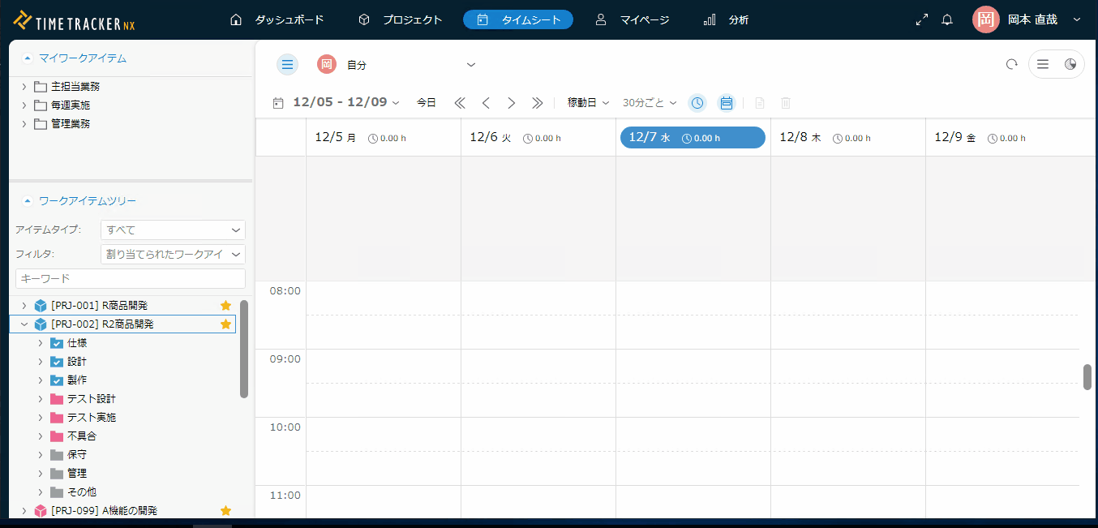Click the 今日 button

click(x=427, y=103)
